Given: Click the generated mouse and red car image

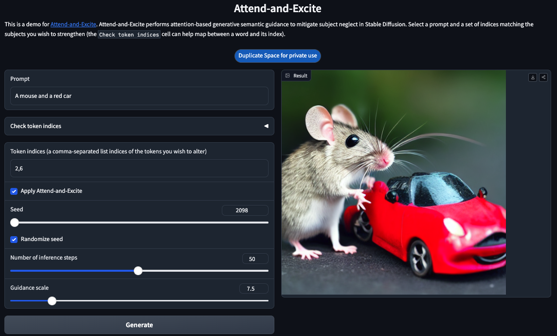Looking at the screenshot, I should click(394, 183).
